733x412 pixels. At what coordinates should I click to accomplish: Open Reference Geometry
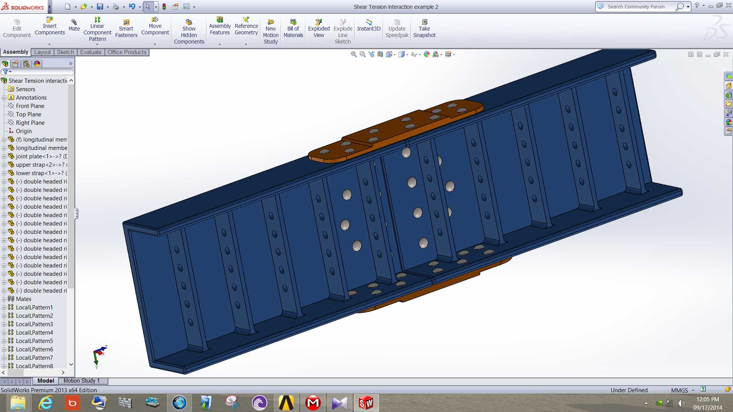246,27
